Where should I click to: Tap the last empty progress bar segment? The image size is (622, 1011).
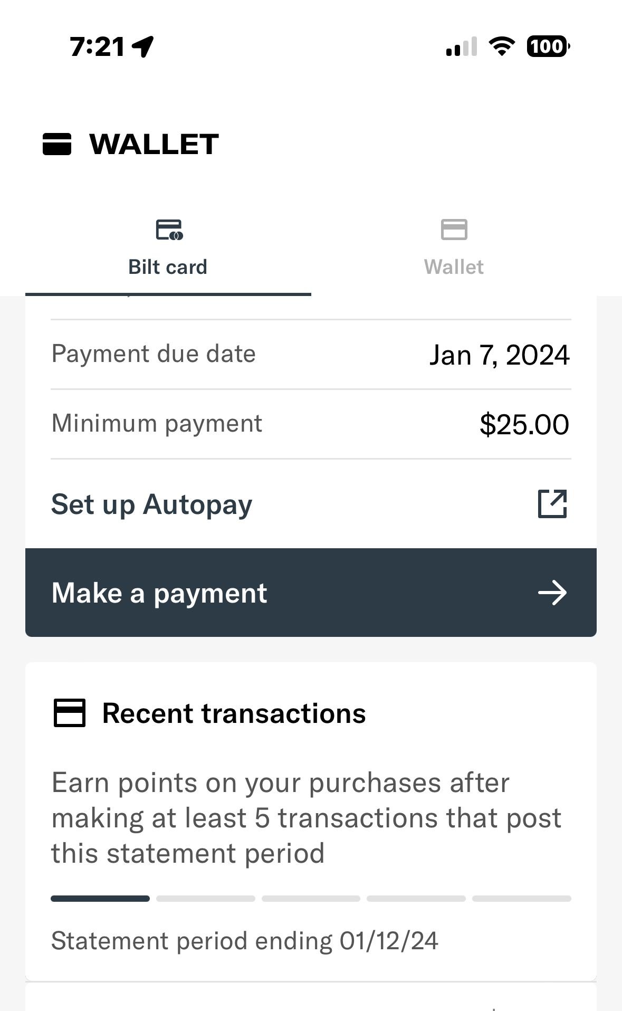[x=521, y=898]
